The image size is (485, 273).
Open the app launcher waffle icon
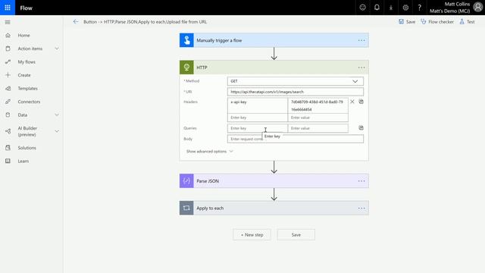click(8, 8)
